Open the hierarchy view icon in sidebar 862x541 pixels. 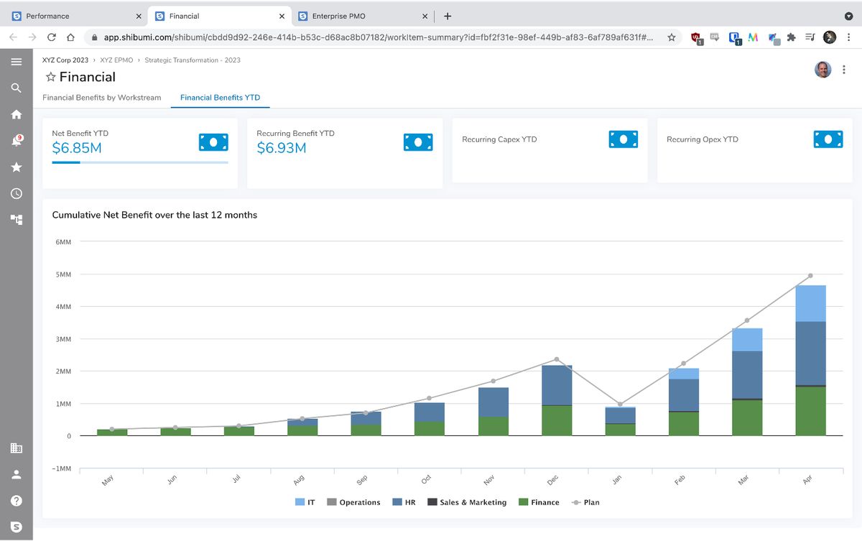coord(17,219)
